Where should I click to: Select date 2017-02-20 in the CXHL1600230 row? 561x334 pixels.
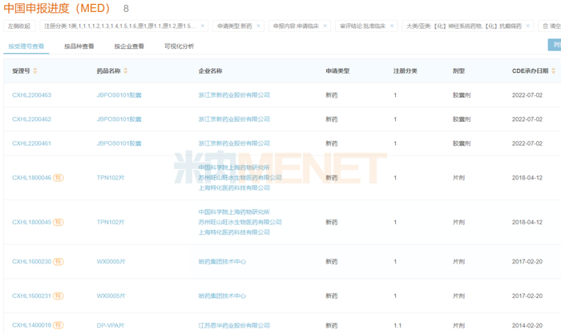pyautogui.click(x=527, y=261)
